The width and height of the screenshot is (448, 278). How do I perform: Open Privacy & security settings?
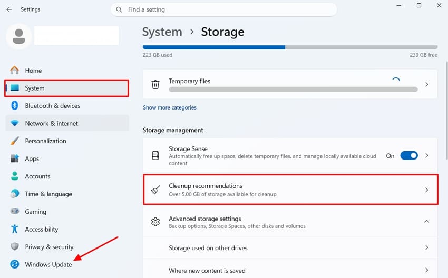click(x=67, y=246)
